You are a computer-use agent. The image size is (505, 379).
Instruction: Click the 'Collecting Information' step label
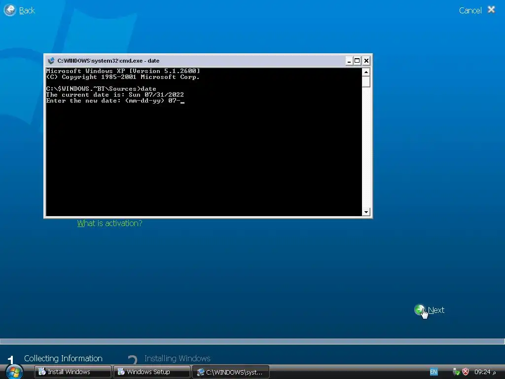(63, 358)
